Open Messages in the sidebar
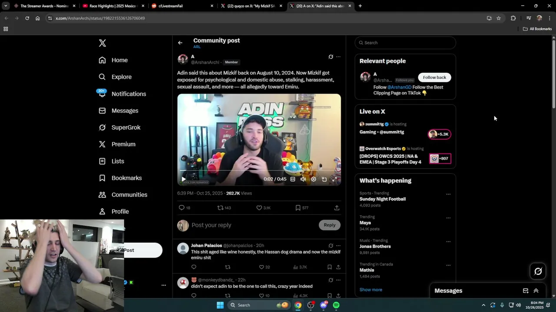Viewport: 556px width, 312px height. pos(119,110)
